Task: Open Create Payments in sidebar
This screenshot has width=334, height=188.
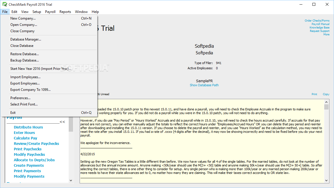Action: [x=29, y=165]
